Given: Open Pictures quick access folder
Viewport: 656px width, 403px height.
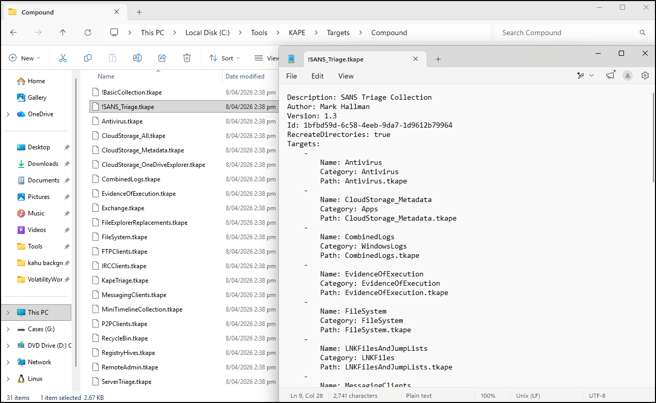Looking at the screenshot, I should 39,197.
